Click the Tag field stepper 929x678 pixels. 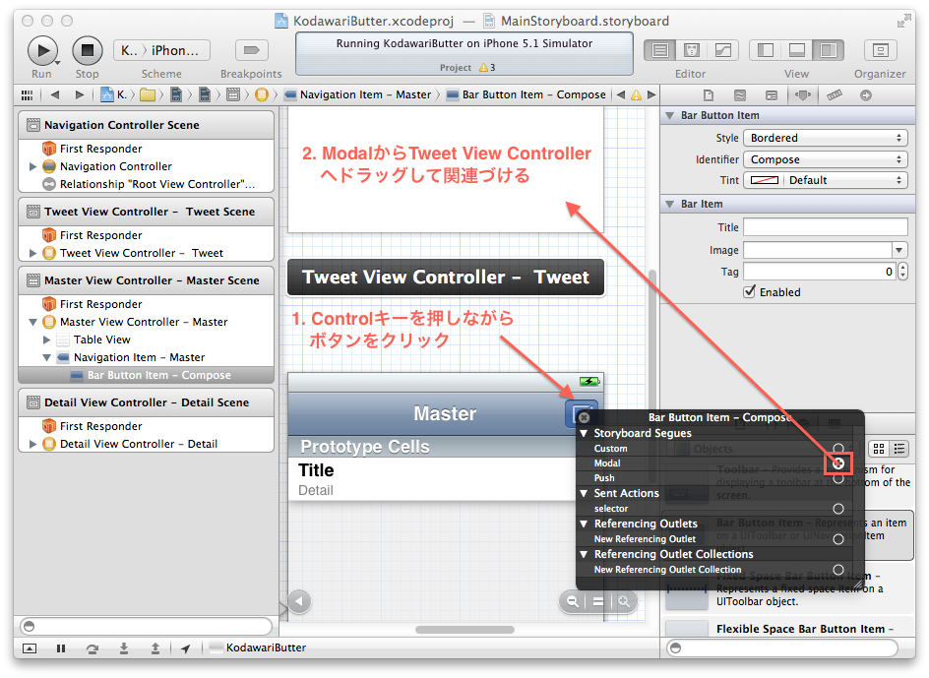903,272
